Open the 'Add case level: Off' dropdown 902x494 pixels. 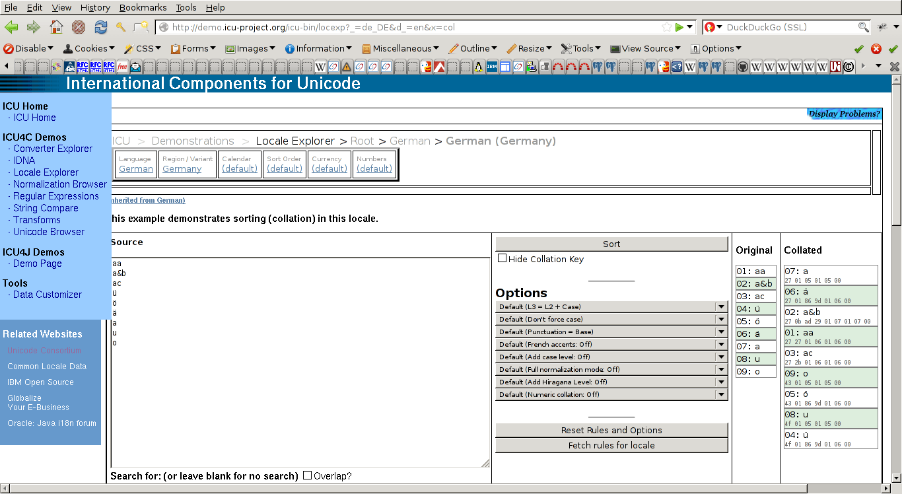[x=611, y=357]
